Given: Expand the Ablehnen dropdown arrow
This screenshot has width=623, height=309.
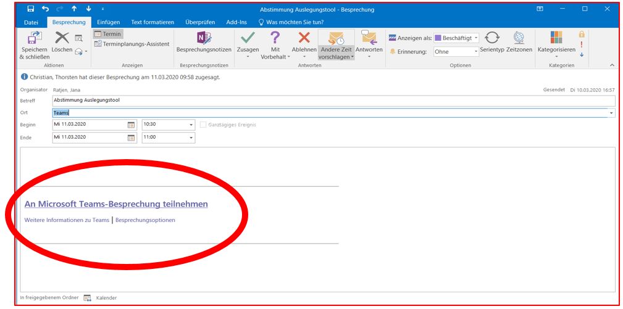Looking at the screenshot, I should pyautogui.click(x=304, y=57).
